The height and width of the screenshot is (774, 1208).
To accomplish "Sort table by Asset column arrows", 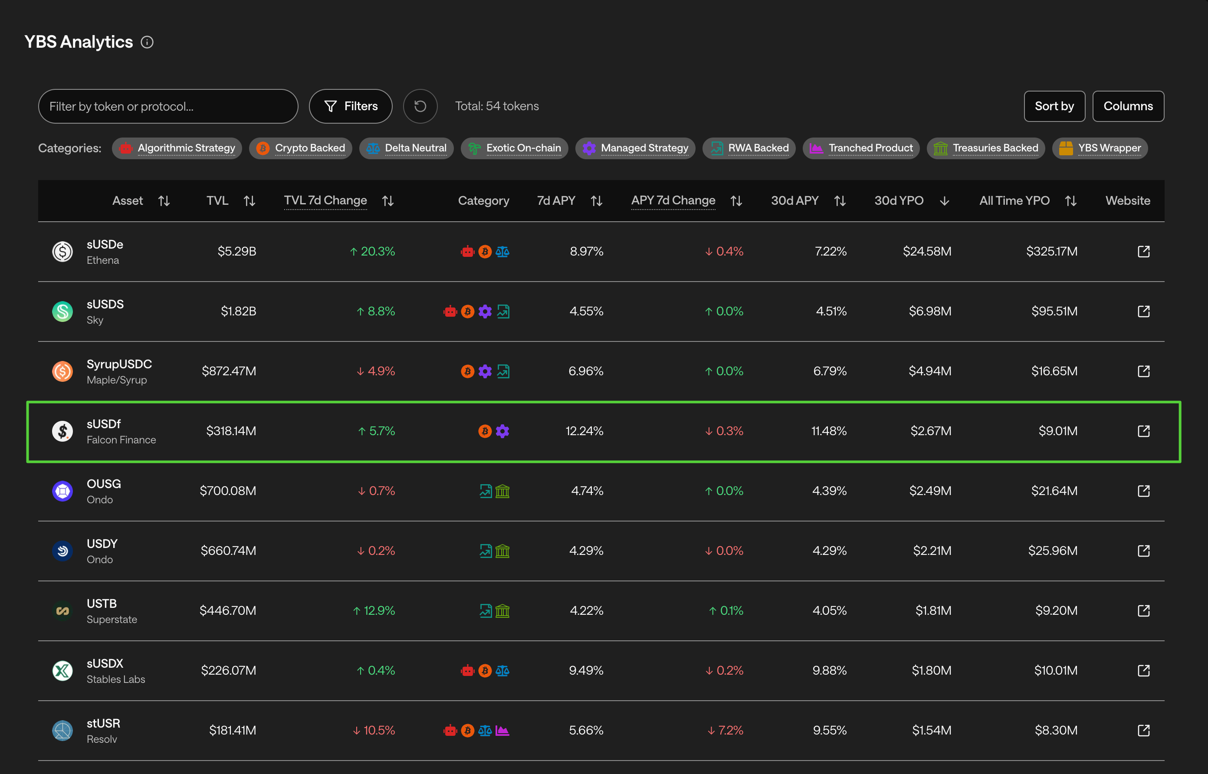I will tap(164, 201).
